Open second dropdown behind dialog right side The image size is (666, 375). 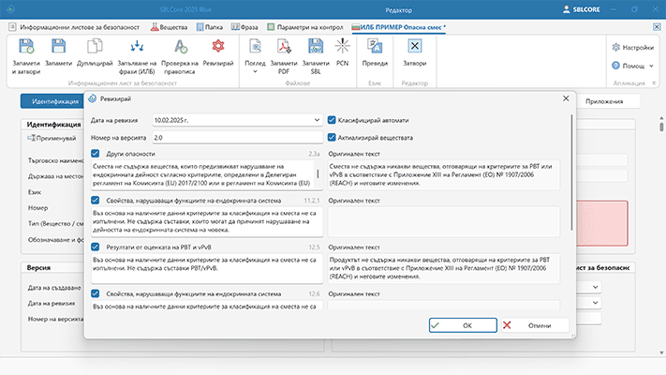point(596,303)
